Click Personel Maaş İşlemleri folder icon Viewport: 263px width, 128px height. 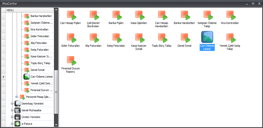[x=22, y=97]
